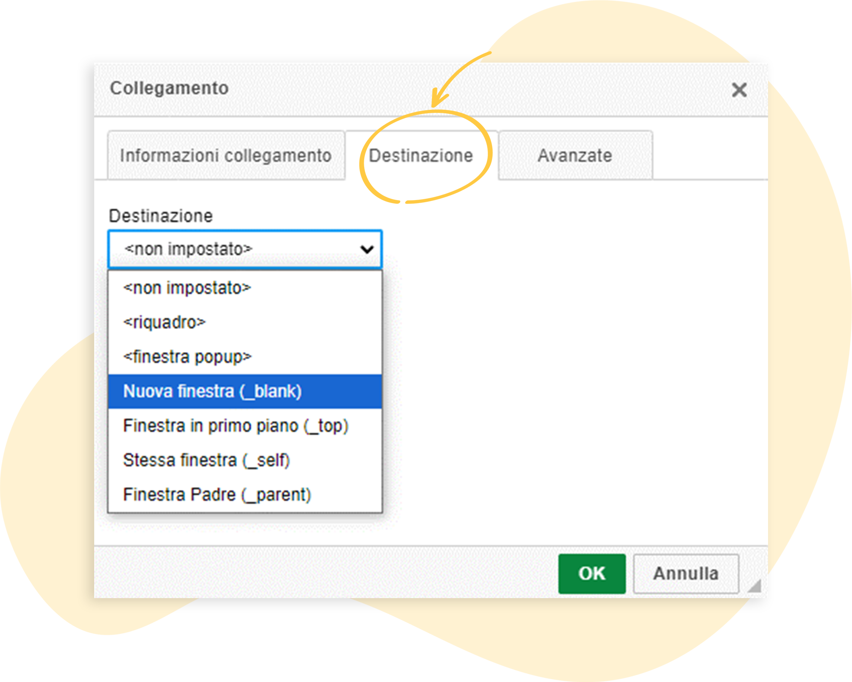852x682 pixels.
Task: Choose Finestra Padre (_parent) option
Action: coord(217,495)
